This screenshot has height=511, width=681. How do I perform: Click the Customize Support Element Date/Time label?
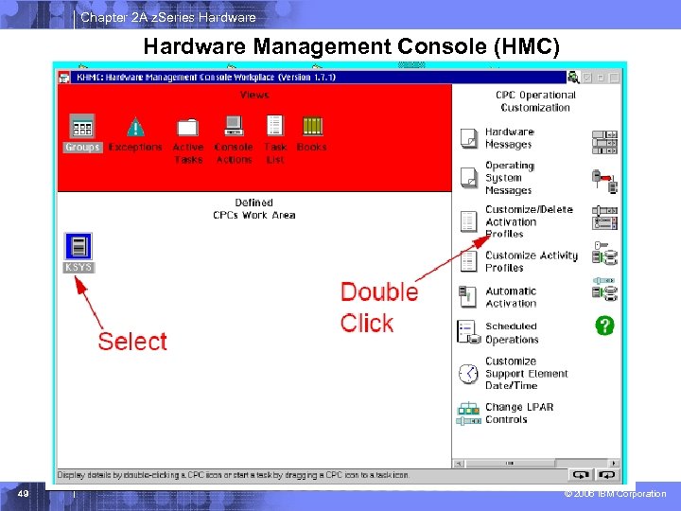pyautogui.click(x=527, y=373)
